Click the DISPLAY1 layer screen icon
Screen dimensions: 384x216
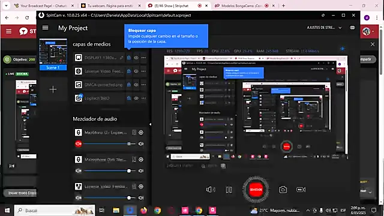pyautogui.click(x=79, y=58)
